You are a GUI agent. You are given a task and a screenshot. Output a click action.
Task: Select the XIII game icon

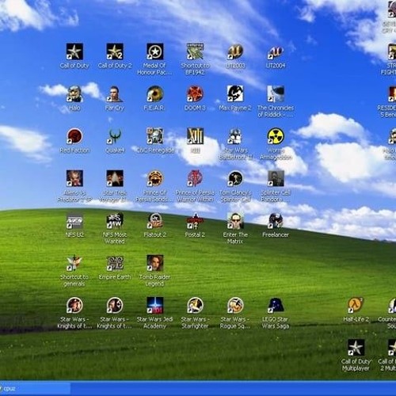click(195, 136)
